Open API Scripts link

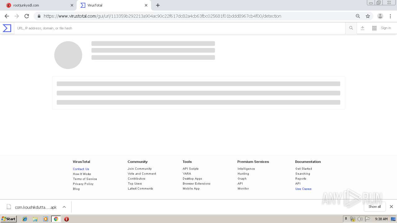click(x=190, y=169)
